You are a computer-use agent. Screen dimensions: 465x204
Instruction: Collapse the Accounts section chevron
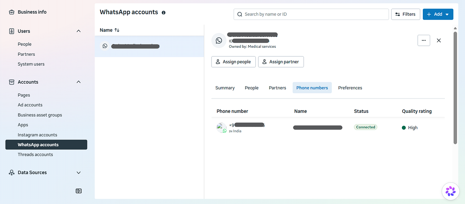(x=79, y=82)
